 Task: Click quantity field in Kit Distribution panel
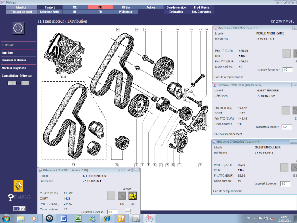[x=112, y=212]
